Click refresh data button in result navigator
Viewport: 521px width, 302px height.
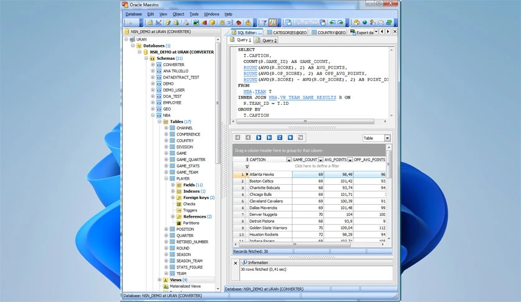click(x=280, y=137)
